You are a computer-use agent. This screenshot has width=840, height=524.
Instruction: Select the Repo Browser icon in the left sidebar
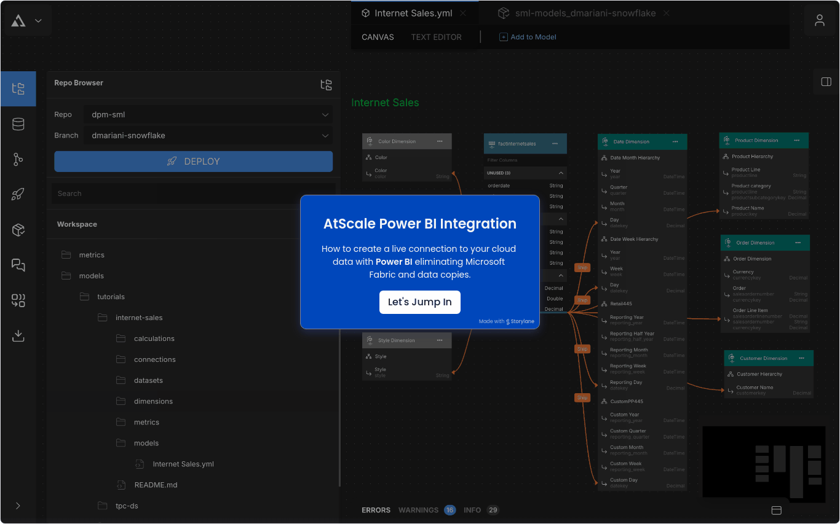point(18,88)
